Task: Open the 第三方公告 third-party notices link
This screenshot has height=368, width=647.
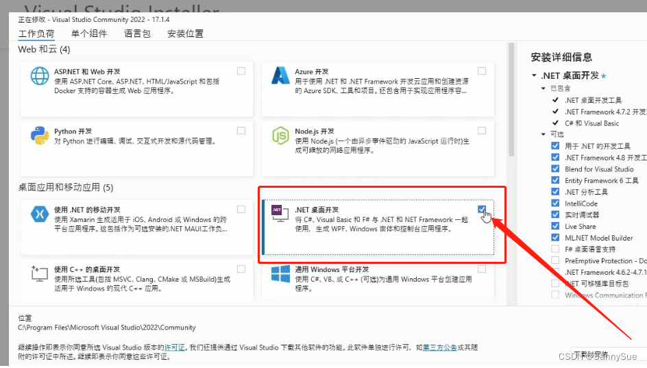Action: tap(440, 347)
